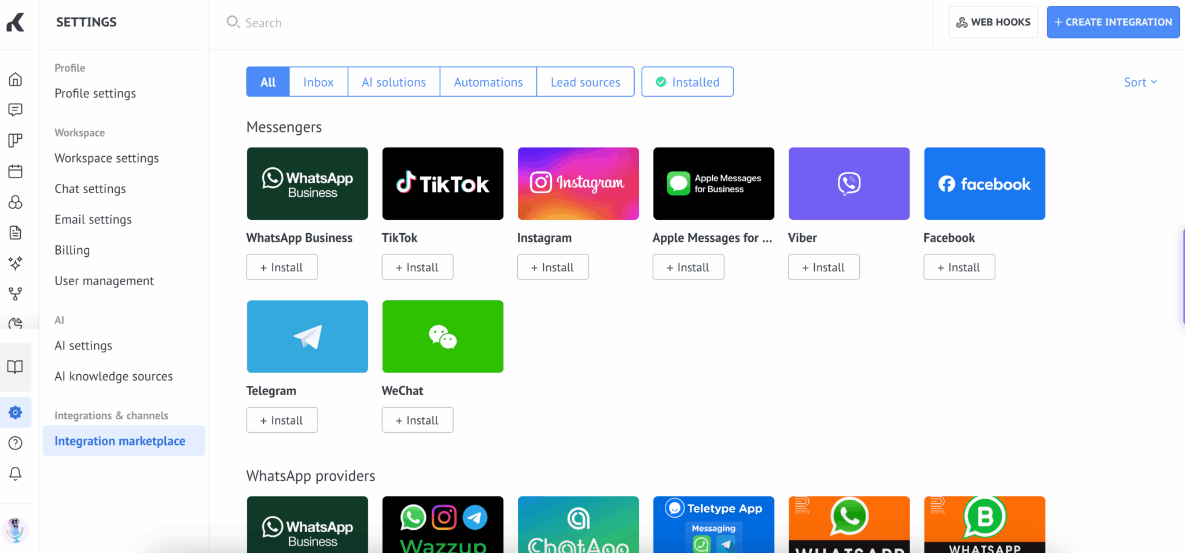Install Apple Messages for Business
This screenshot has height=553, width=1185.
click(x=688, y=267)
